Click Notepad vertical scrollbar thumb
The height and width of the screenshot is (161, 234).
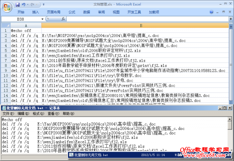click(x=230, y=125)
